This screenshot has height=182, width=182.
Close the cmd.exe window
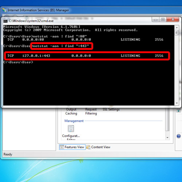click(173, 19)
